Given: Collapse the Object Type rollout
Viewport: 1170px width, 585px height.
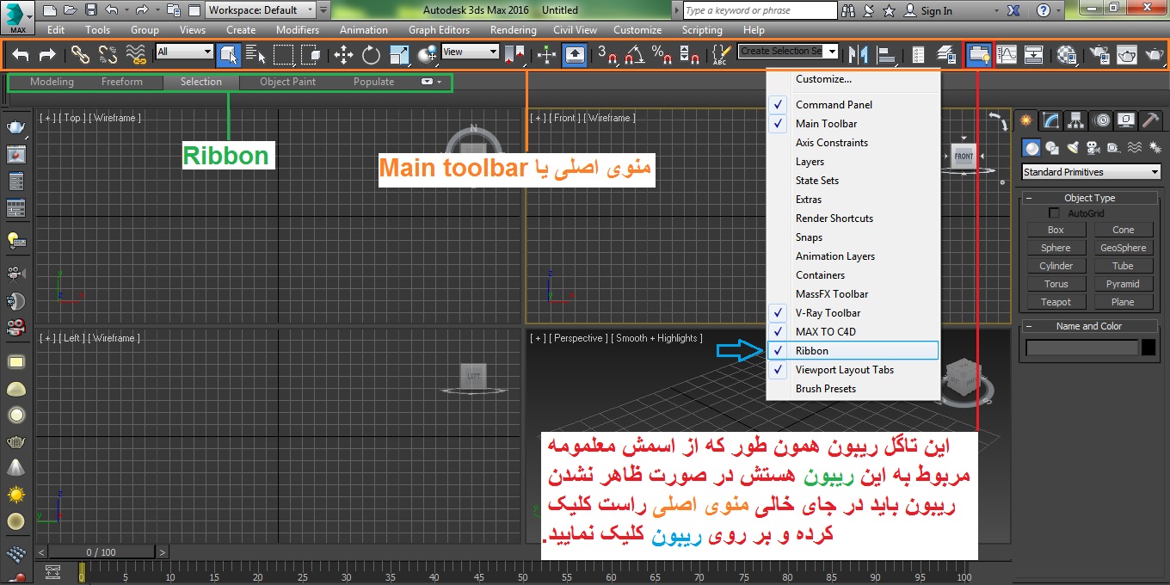Looking at the screenshot, I should coord(1089,198).
